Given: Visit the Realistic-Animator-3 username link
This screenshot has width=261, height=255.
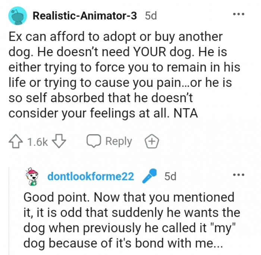Looking at the screenshot, I should coord(85,16).
